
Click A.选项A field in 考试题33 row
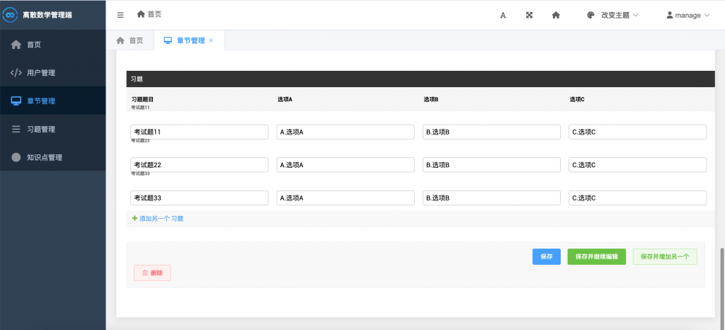[x=346, y=198]
